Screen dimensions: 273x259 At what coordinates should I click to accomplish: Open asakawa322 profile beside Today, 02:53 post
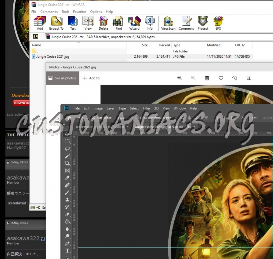(23, 238)
